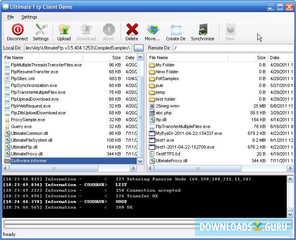
Task: Click the Create Dir toolbar icon
Action: point(176,30)
